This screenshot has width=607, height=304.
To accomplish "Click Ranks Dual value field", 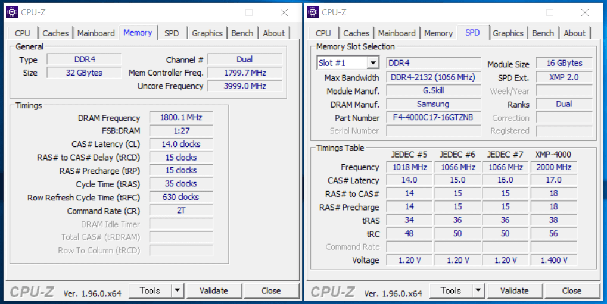I will point(564,104).
